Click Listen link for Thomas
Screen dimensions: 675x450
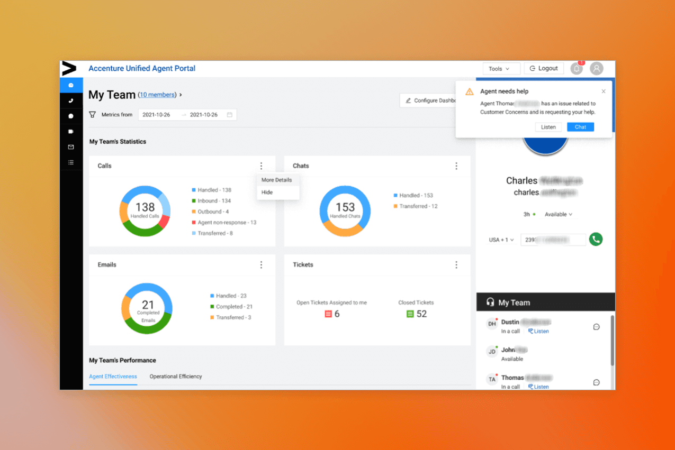(538, 387)
